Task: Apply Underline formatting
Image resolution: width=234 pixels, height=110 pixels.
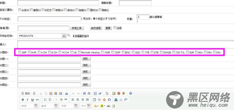Action: pos(32,100)
